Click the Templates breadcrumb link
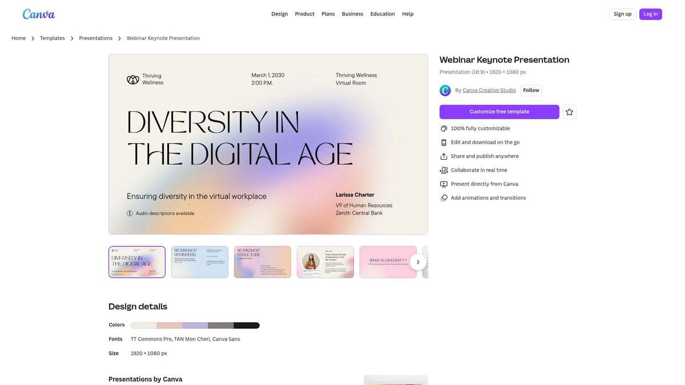Viewport: 685px width, 385px height. tap(52, 38)
